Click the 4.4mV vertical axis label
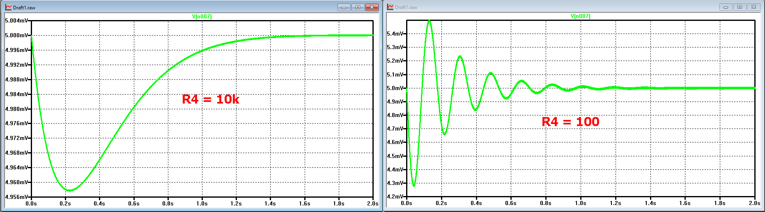 (x=395, y=169)
